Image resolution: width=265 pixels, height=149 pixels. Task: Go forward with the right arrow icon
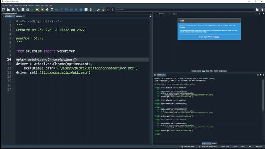[x=113, y=10]
